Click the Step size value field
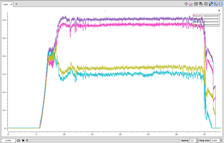The width and height of the screenshot is (224, 143). tap(215, 140)
